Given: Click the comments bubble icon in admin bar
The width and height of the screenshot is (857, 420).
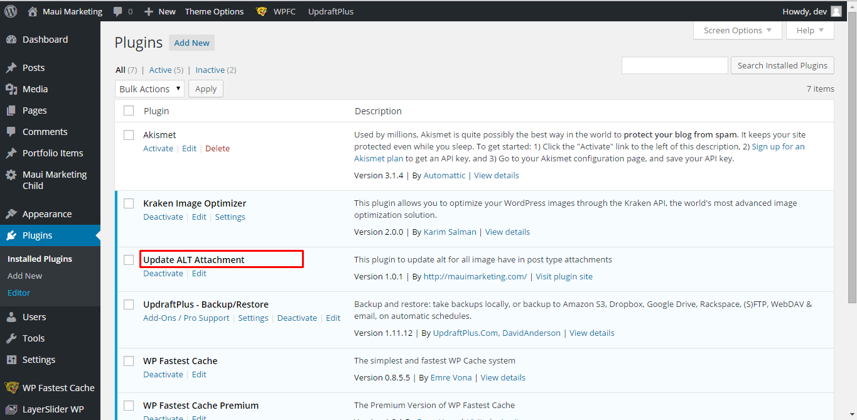Looking at the screenshot, I should 117,11.
